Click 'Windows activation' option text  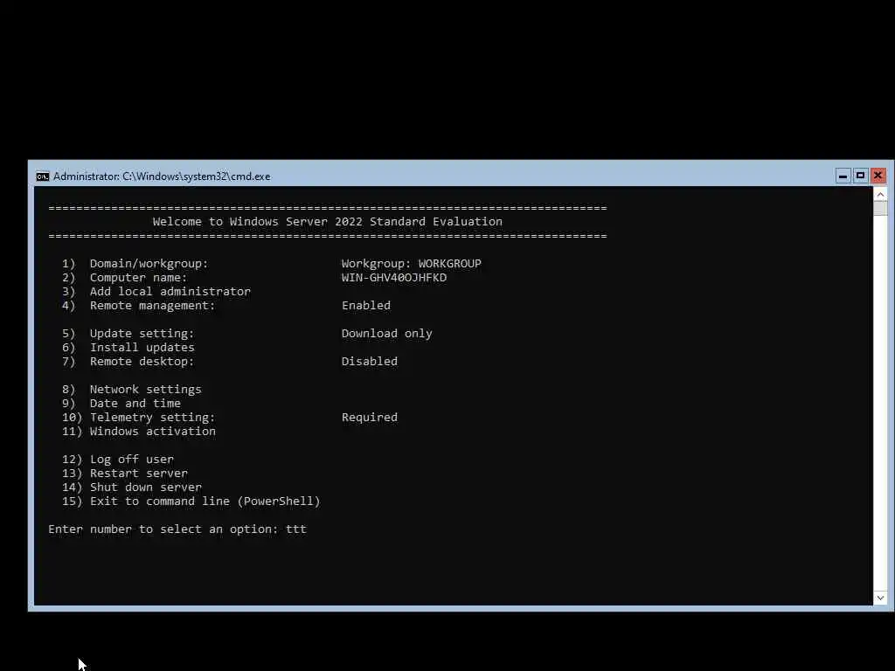(x=152, y=432)
